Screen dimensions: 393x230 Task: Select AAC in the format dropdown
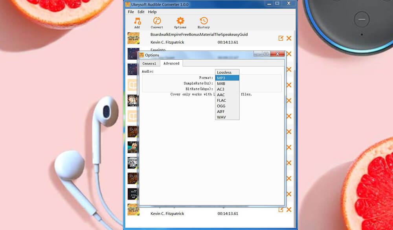pyautogui.click(x=227, y=95)
